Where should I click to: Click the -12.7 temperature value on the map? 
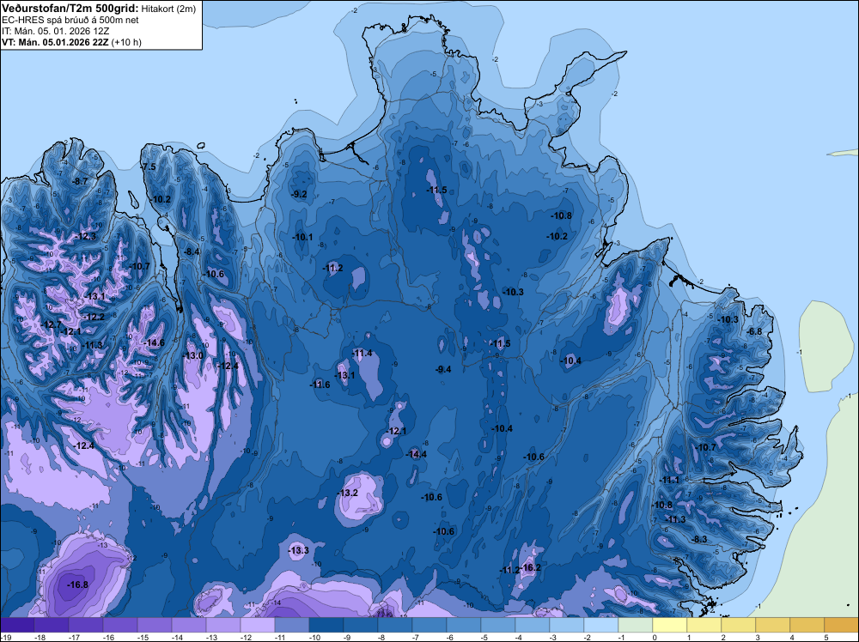click(52, 324)
